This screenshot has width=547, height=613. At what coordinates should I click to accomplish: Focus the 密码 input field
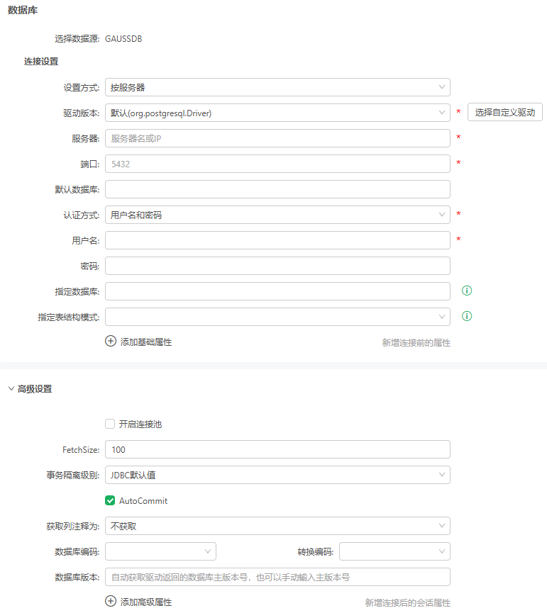(277, 266)
